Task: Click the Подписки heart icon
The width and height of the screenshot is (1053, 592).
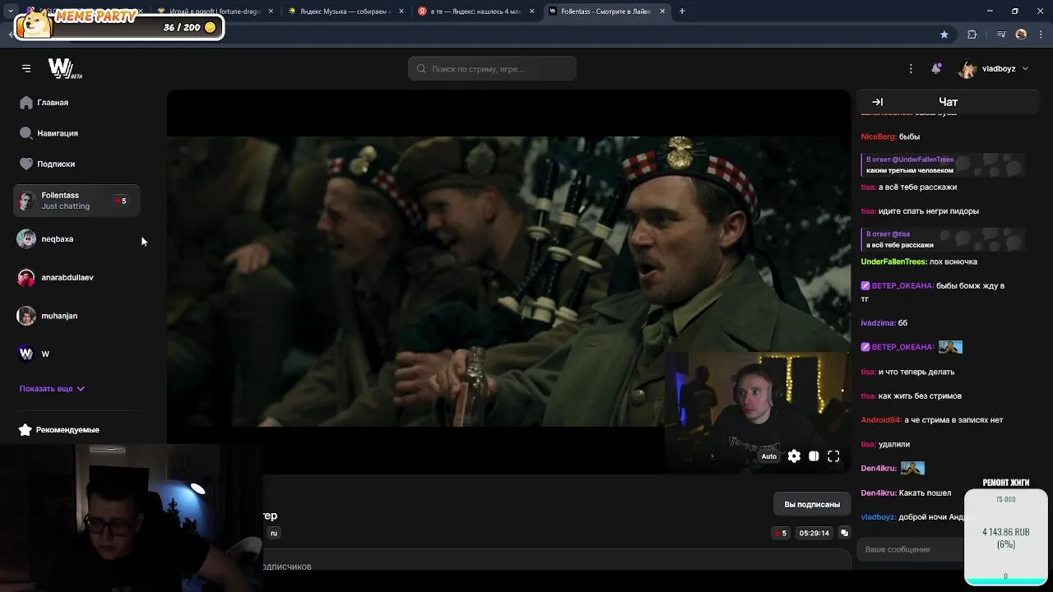Action: point(26,164)
